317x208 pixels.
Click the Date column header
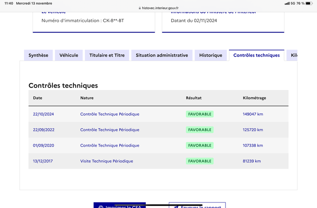pyautogui.click(x=38, y=98)
